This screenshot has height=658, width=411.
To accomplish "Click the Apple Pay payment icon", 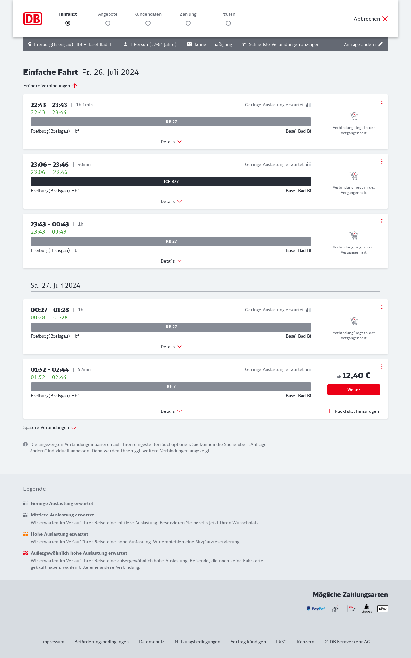I will pos(382,609).
